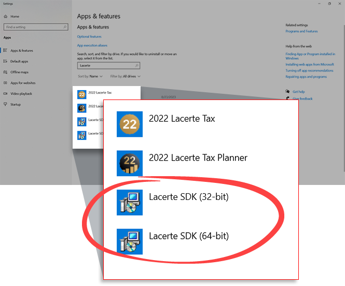Click the Video playback sidebar icon
The width and height of the screenshot is (345, 286).
[6, 94]
